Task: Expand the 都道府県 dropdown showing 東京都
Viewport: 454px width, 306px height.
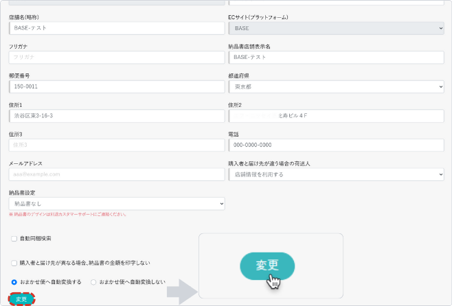Action: tap(336, 87)
